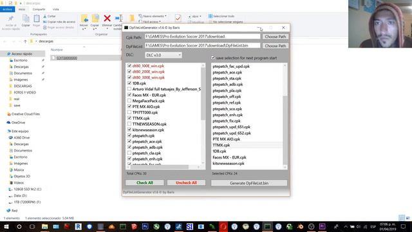412x232 pixels.
Task: Open the Archivo tab in Explorer
Action: (x=7, y=9)
